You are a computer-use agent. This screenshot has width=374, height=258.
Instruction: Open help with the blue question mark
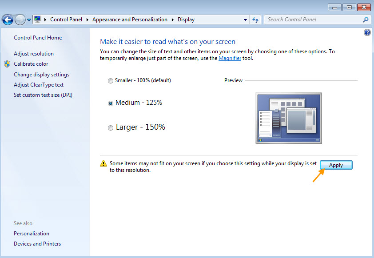click(x=367, y=32)
